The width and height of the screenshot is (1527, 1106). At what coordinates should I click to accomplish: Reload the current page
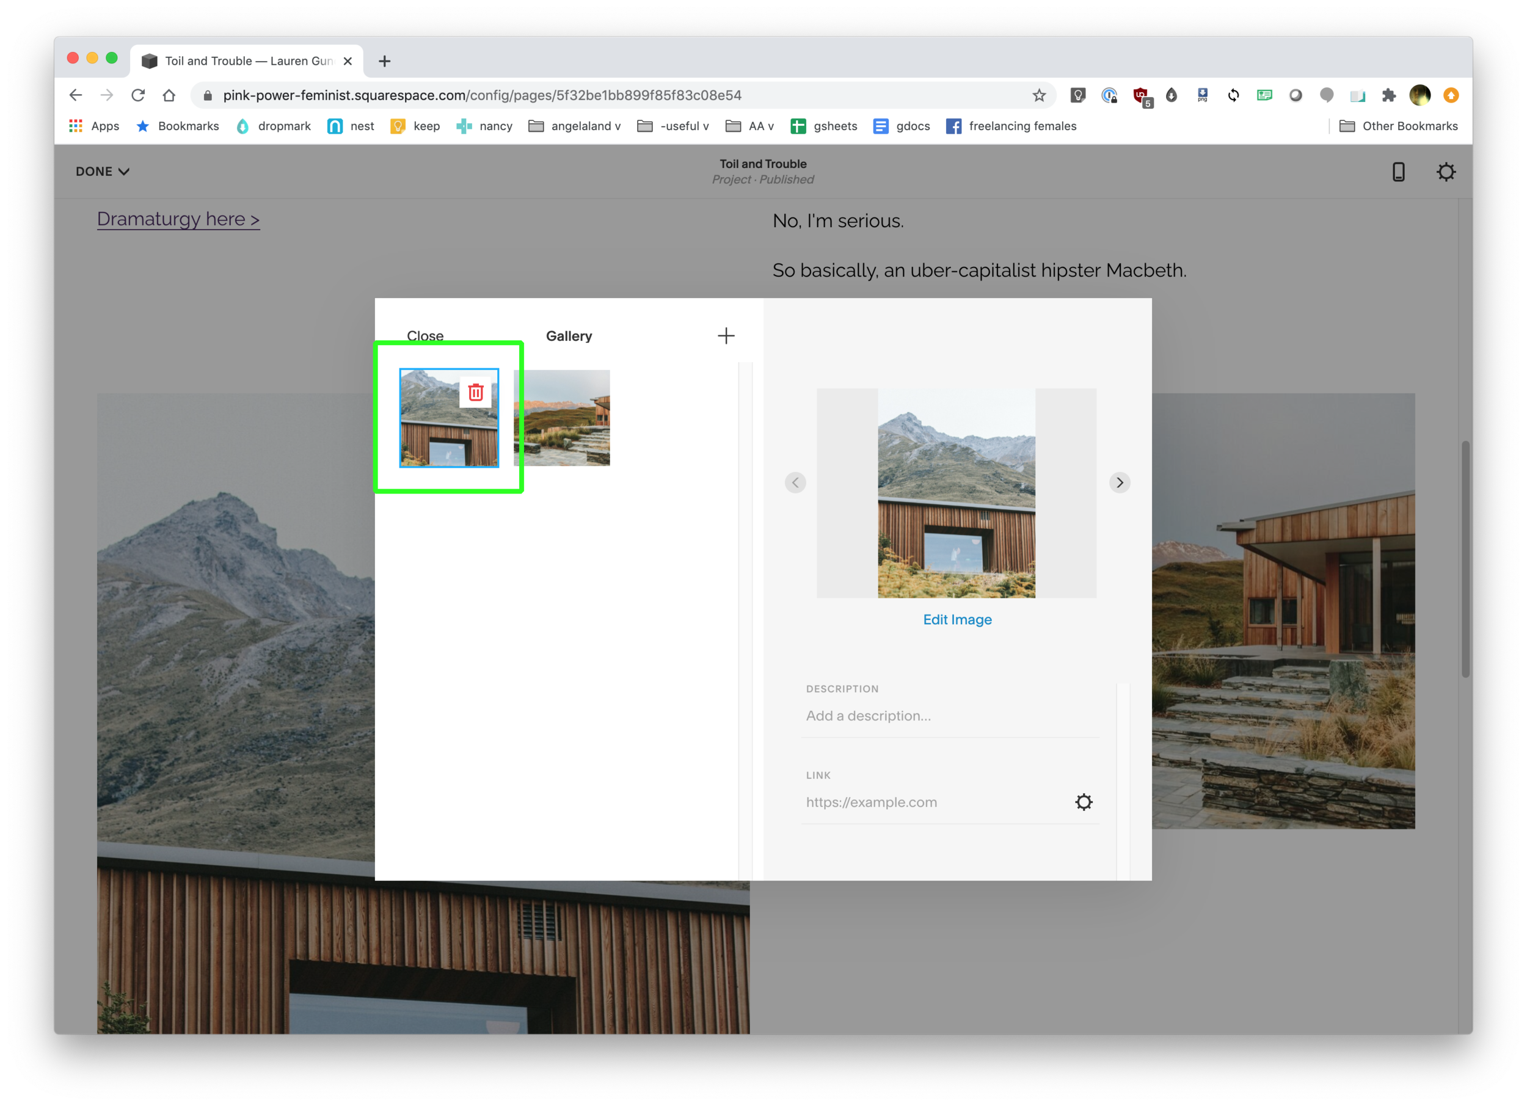click(x=138, y=96)
